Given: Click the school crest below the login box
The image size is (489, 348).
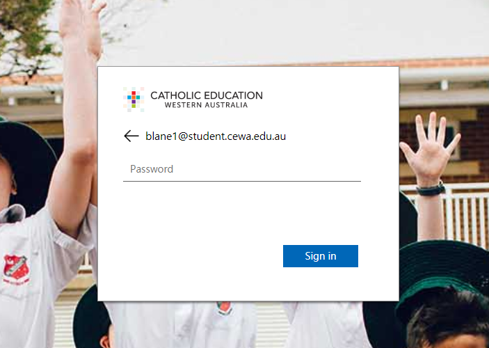Looking at the screenshot, I should pyautogui.click(x=224, y=307).
